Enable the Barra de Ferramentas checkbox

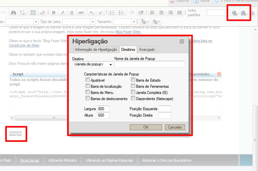133,86
